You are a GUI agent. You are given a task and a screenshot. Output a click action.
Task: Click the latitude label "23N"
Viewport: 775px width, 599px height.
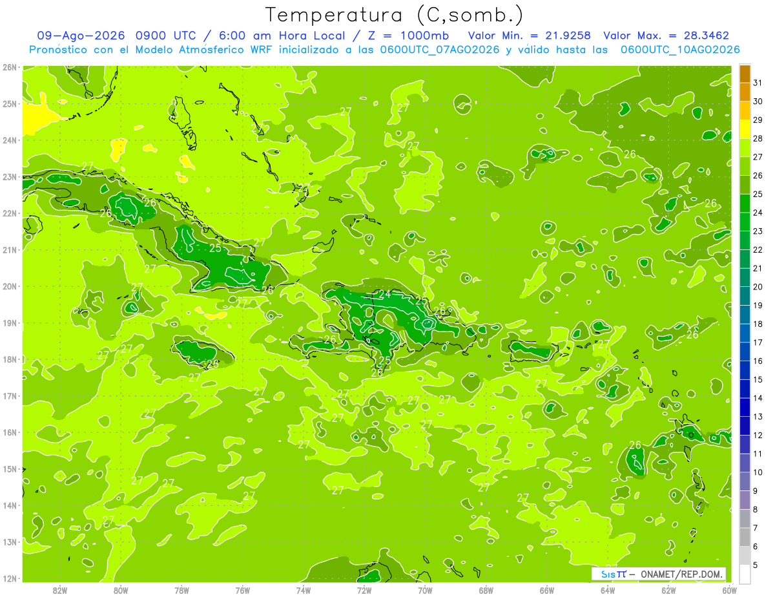coord(10,176)
